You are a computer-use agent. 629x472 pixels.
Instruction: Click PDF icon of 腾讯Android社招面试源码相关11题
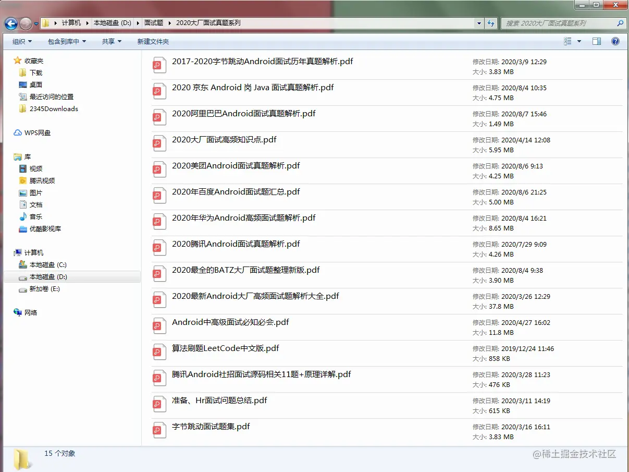159,379
